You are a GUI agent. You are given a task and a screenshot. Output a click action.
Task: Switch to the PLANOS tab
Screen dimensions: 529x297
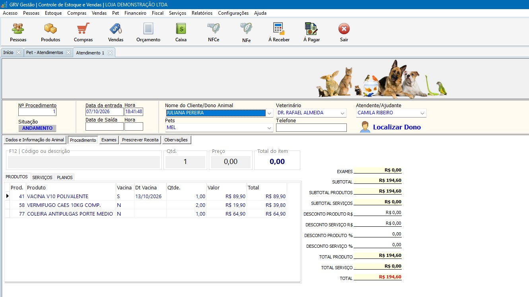pos(65,177)
